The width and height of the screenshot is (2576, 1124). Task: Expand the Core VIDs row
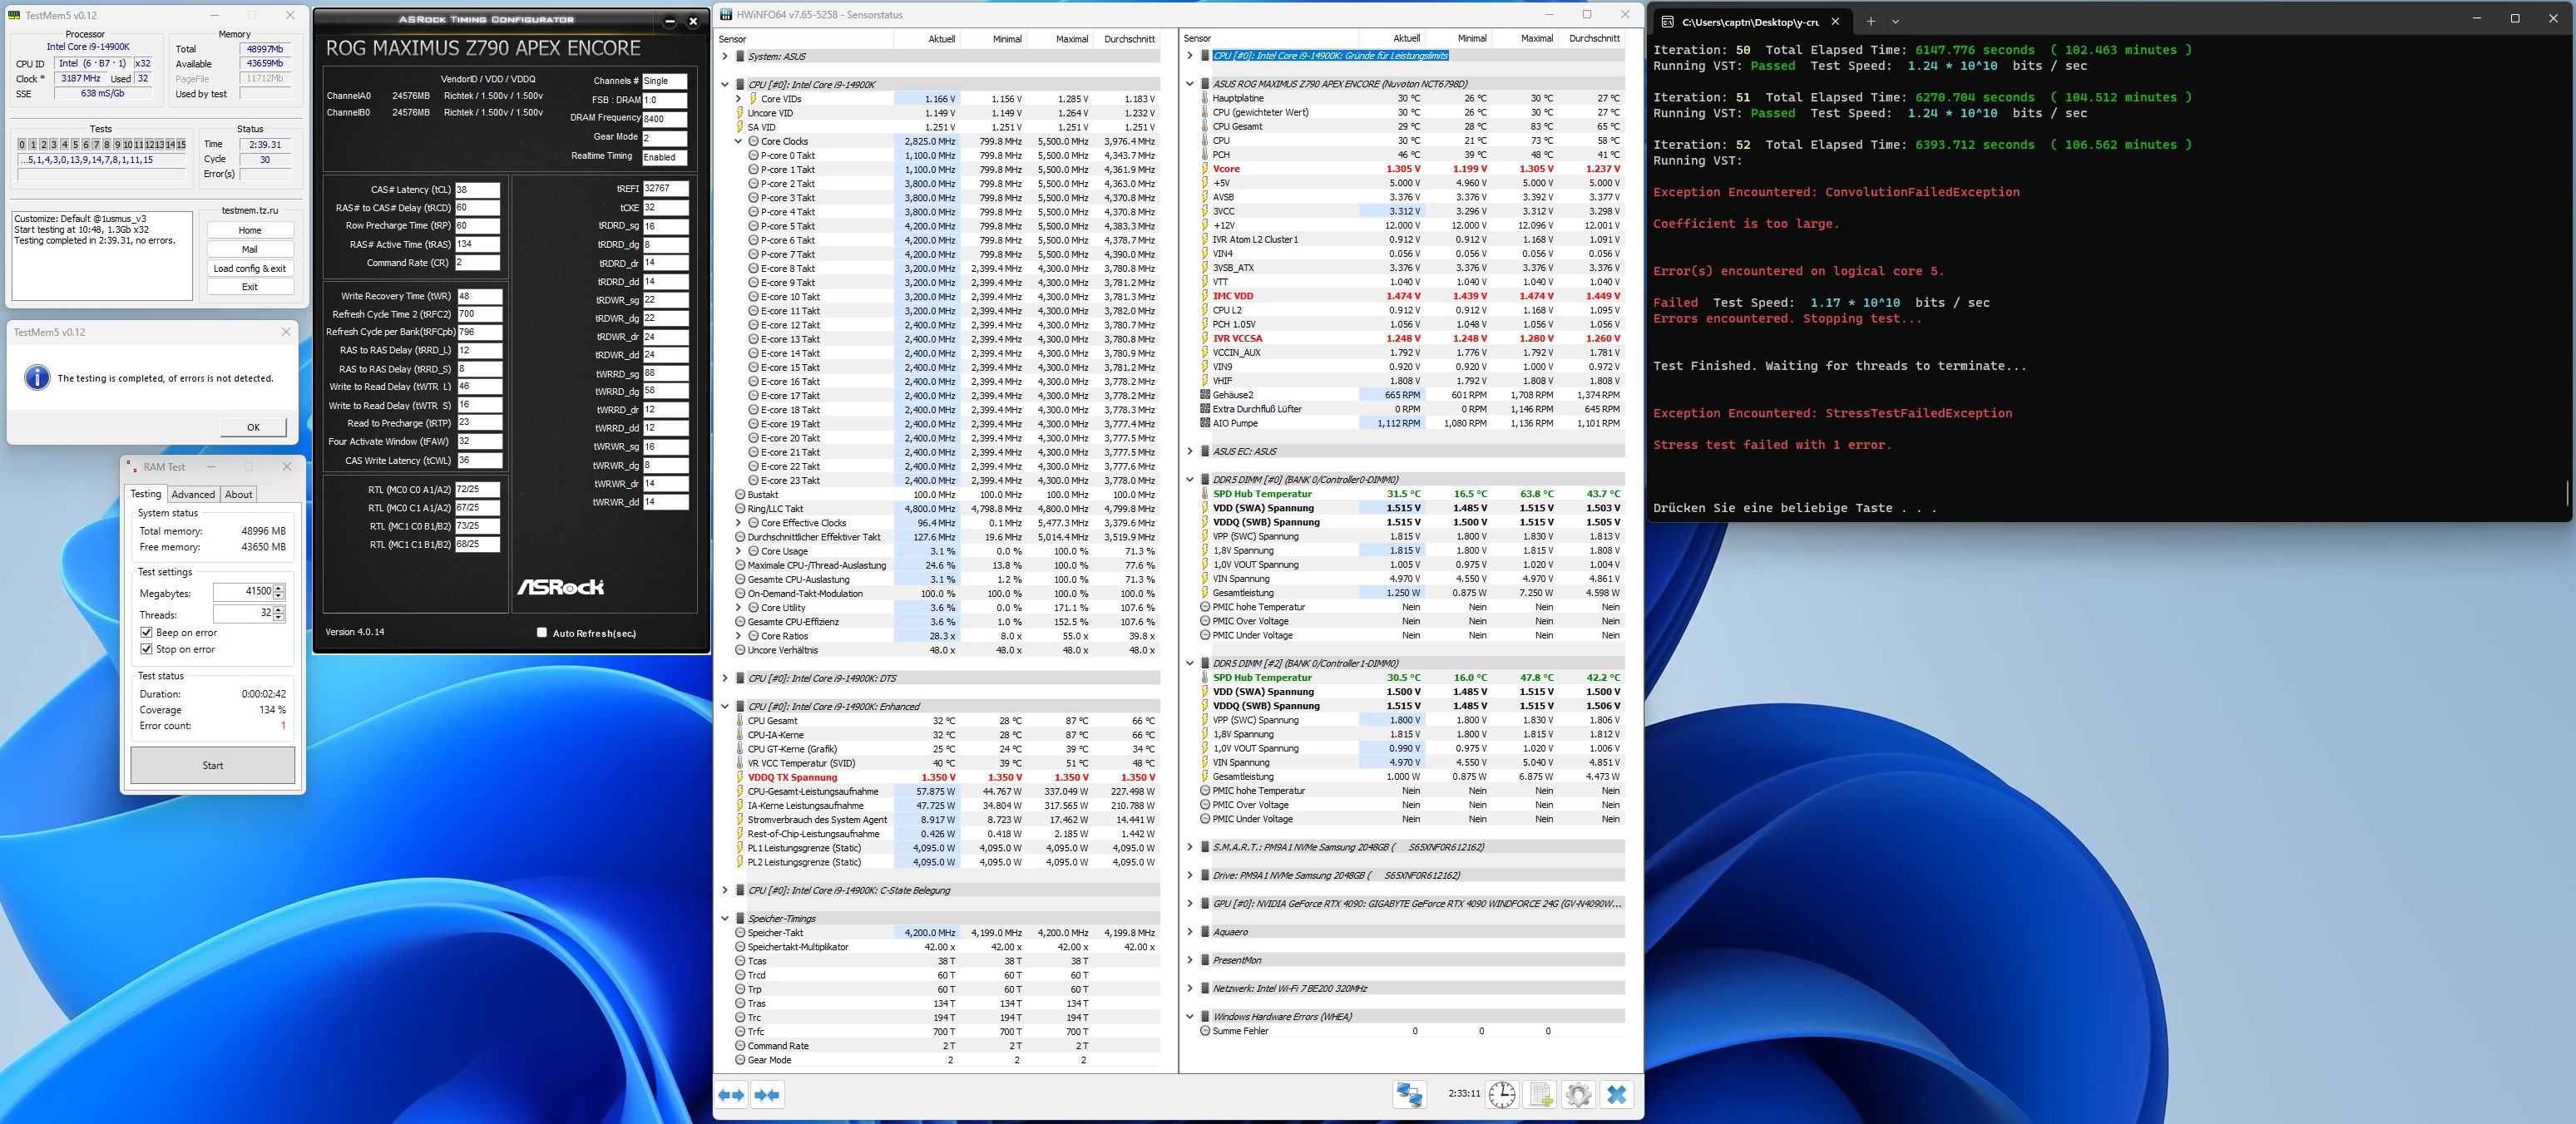pyautogui.click(x=739, y=99)
